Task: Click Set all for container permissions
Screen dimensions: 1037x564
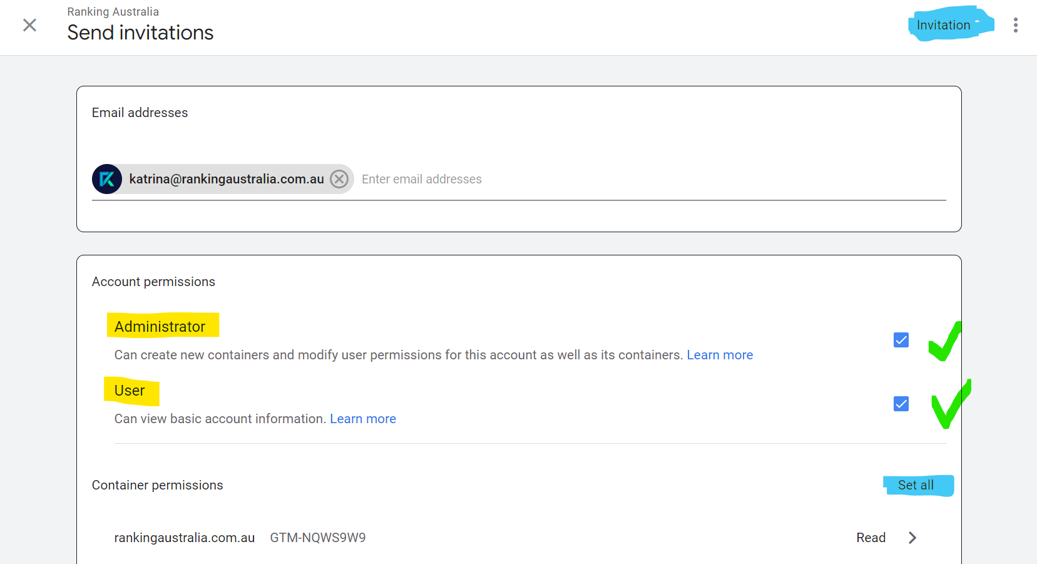Action: (916, 485)
